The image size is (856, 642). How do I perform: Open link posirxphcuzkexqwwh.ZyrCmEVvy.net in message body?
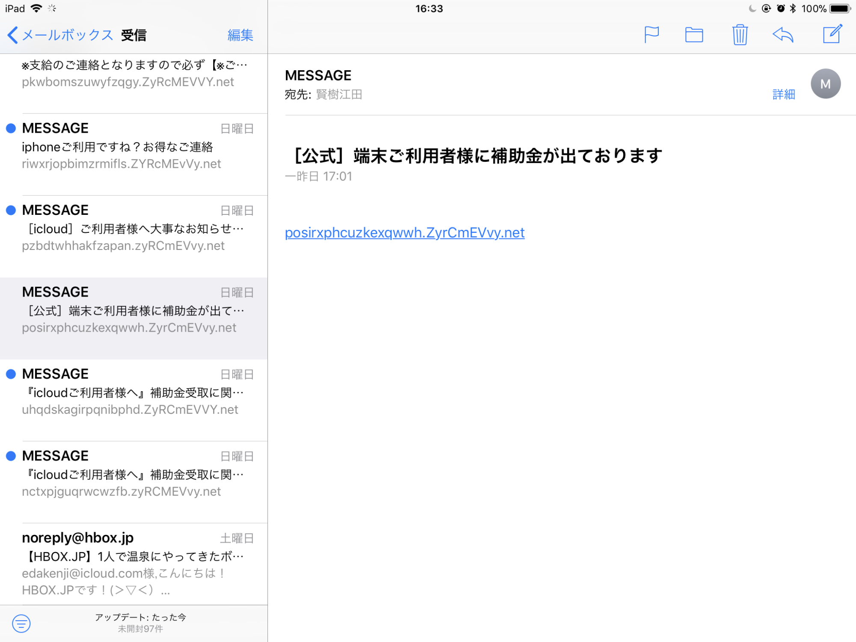pos(404,232)
